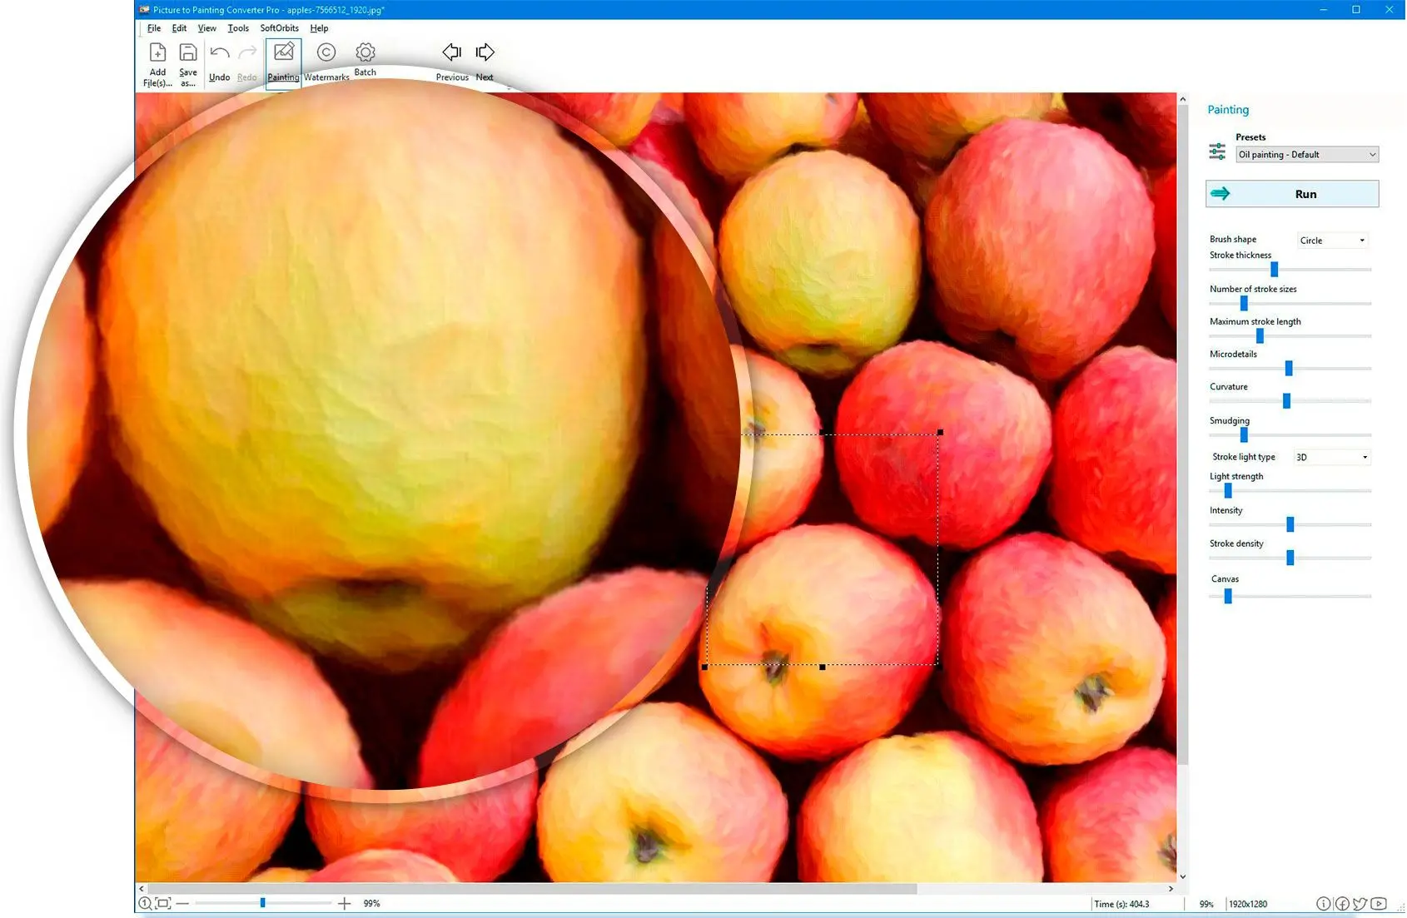Viewport: 1407px width, 918px height.
Task: Maximize the Picture to Painting Converter window
Action: (1356, 10)
